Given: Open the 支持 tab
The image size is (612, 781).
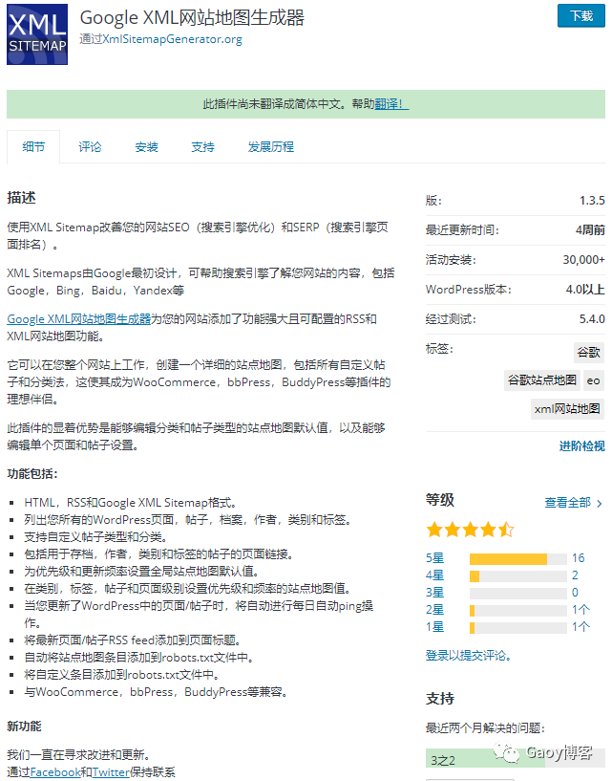Looking at the screenshot, I should click(203, 147).
